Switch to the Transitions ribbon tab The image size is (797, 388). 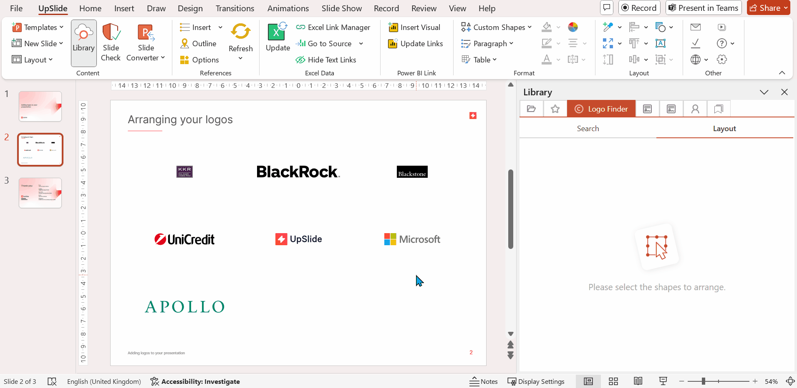coord(235,8)
